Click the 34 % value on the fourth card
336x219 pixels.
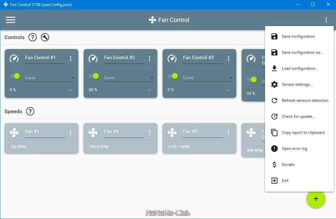tap(251, 93)
